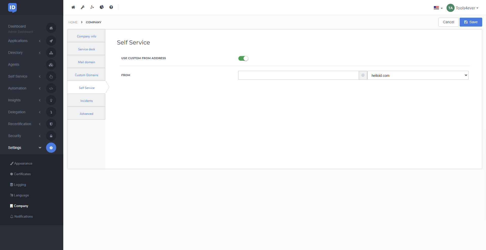Click the COMPANY breadcrumb text
486x250 pixels.
94,22
